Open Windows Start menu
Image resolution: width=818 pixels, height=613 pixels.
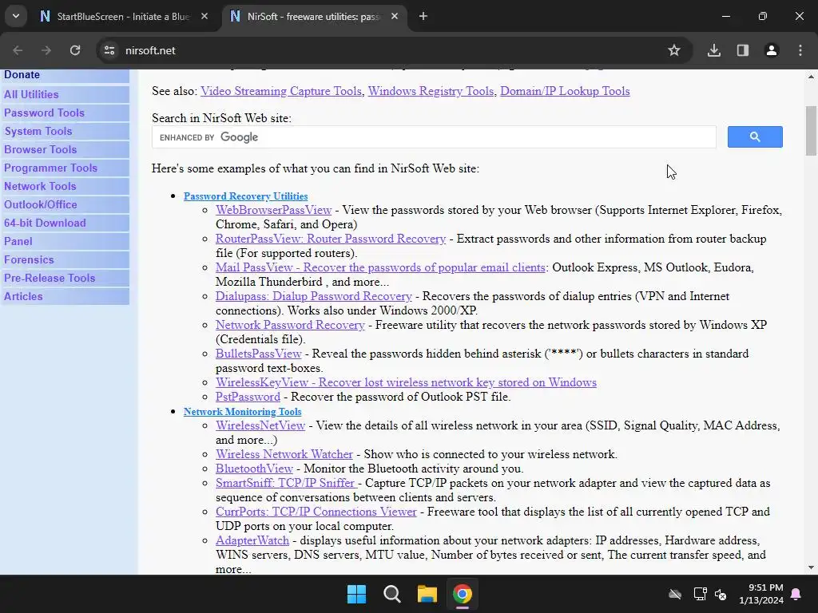(357, 594)
